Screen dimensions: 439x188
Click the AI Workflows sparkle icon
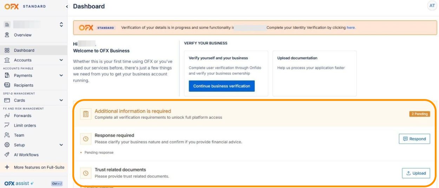pos(7,155)
